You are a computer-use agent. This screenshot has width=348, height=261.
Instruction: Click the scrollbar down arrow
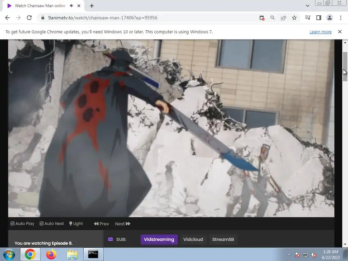[345, 244]
